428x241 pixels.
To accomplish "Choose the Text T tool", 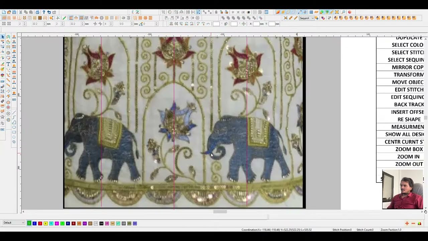I will (8, 64).
